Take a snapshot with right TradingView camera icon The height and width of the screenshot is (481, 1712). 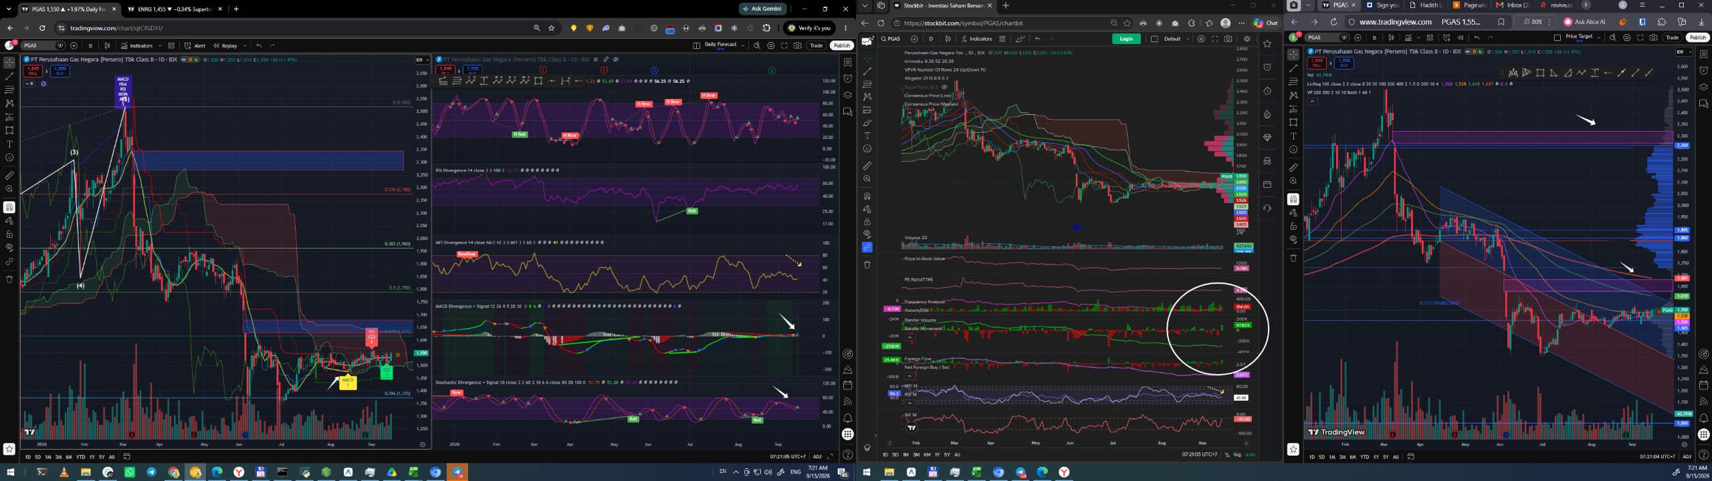[x=1654, y=37]
